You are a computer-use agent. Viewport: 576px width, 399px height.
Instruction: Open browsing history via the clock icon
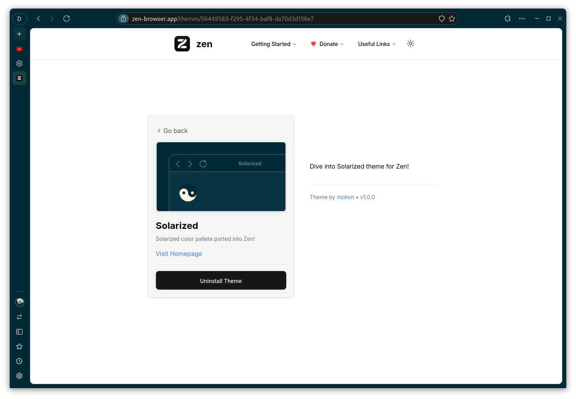coord(19,361)
